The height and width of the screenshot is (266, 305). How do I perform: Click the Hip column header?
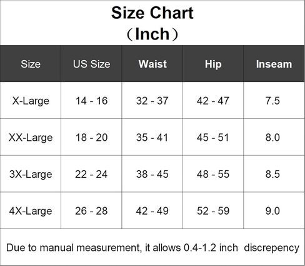[213, 64]
